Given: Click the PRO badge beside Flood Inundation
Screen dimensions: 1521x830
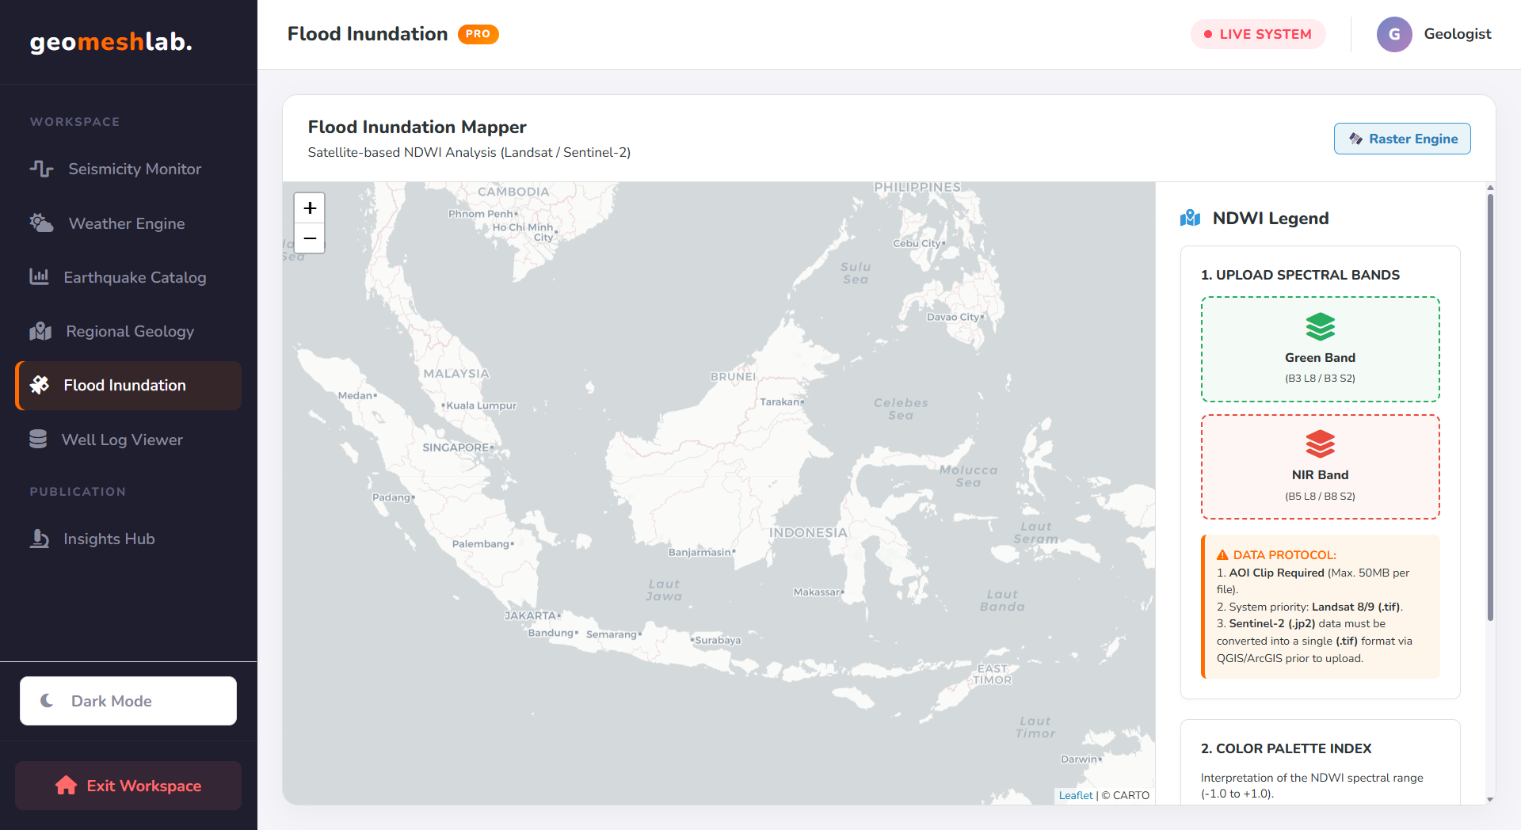Looking at the screenshot, I should pyautogui.click(x=478, y=34).
